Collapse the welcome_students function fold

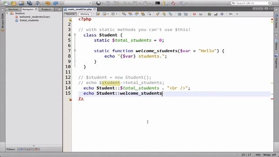(x=75, y=51)
